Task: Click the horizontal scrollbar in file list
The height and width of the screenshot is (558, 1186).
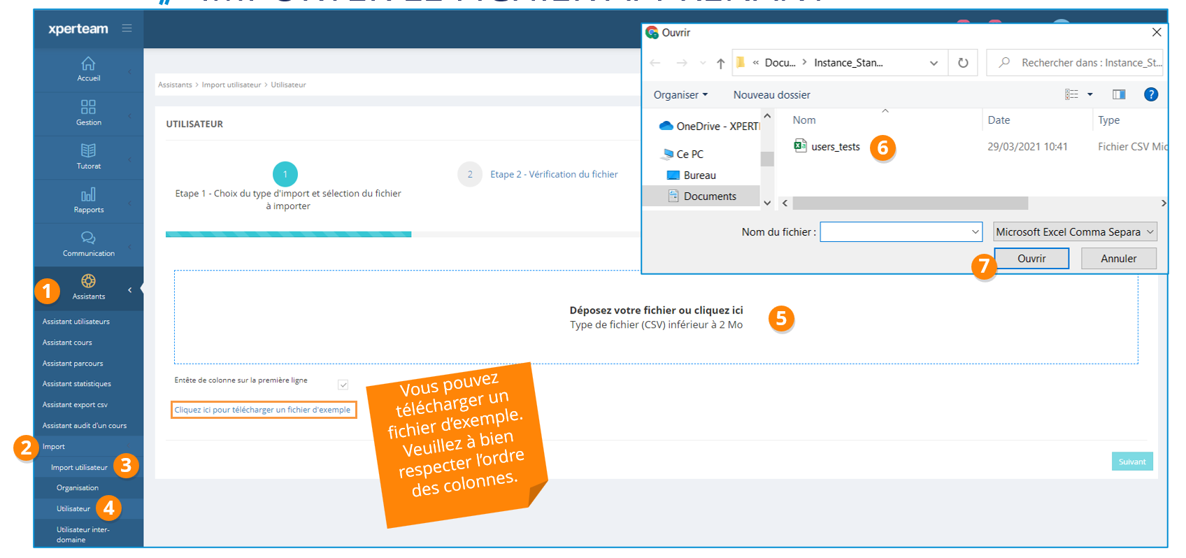Action: [x=910, y=203]
